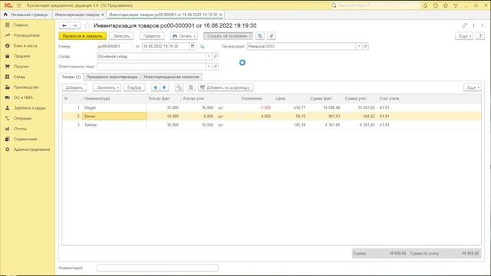Select the Тряпка row nomenclature cell
The height and width of the screenshot is (276, 491).
click(x=114, y=125)
